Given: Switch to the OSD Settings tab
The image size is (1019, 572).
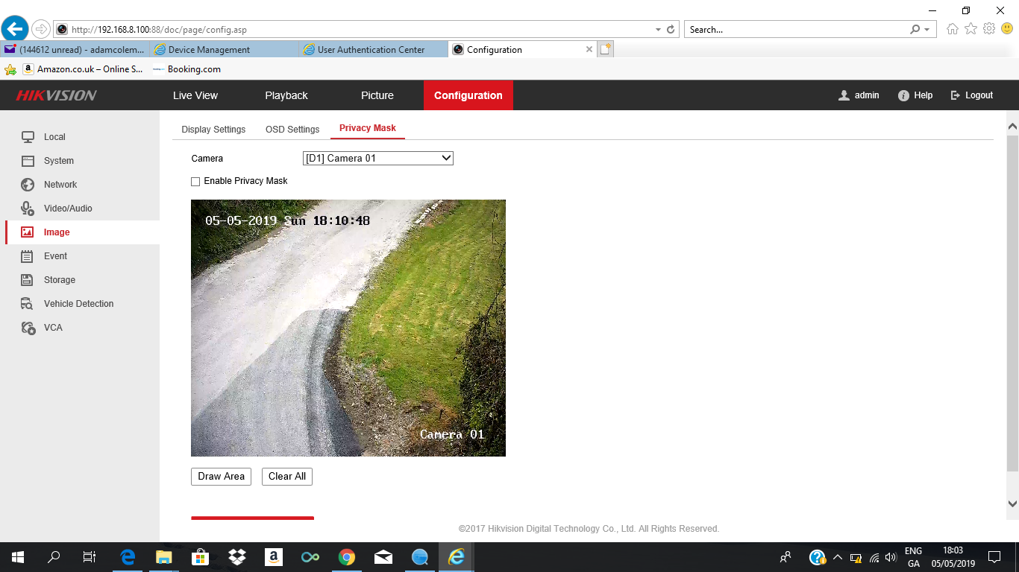Looking at the screenshot, I should pos(292,130).
